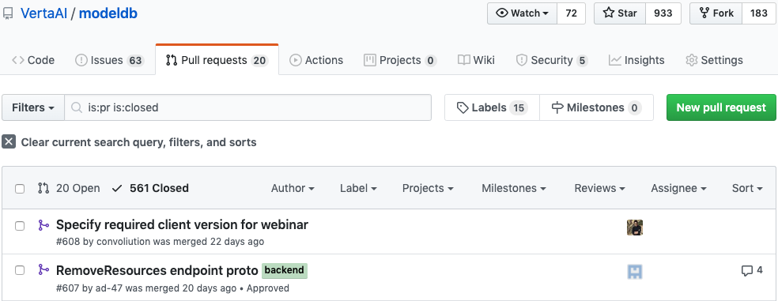Click author ad-47 on #607

click(108, 288)
